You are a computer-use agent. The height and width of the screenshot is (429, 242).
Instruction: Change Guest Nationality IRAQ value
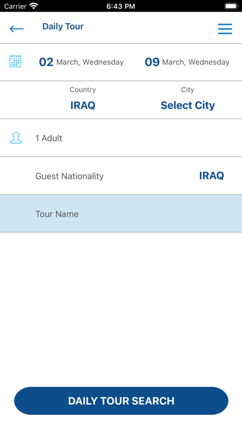coord(212,176)
